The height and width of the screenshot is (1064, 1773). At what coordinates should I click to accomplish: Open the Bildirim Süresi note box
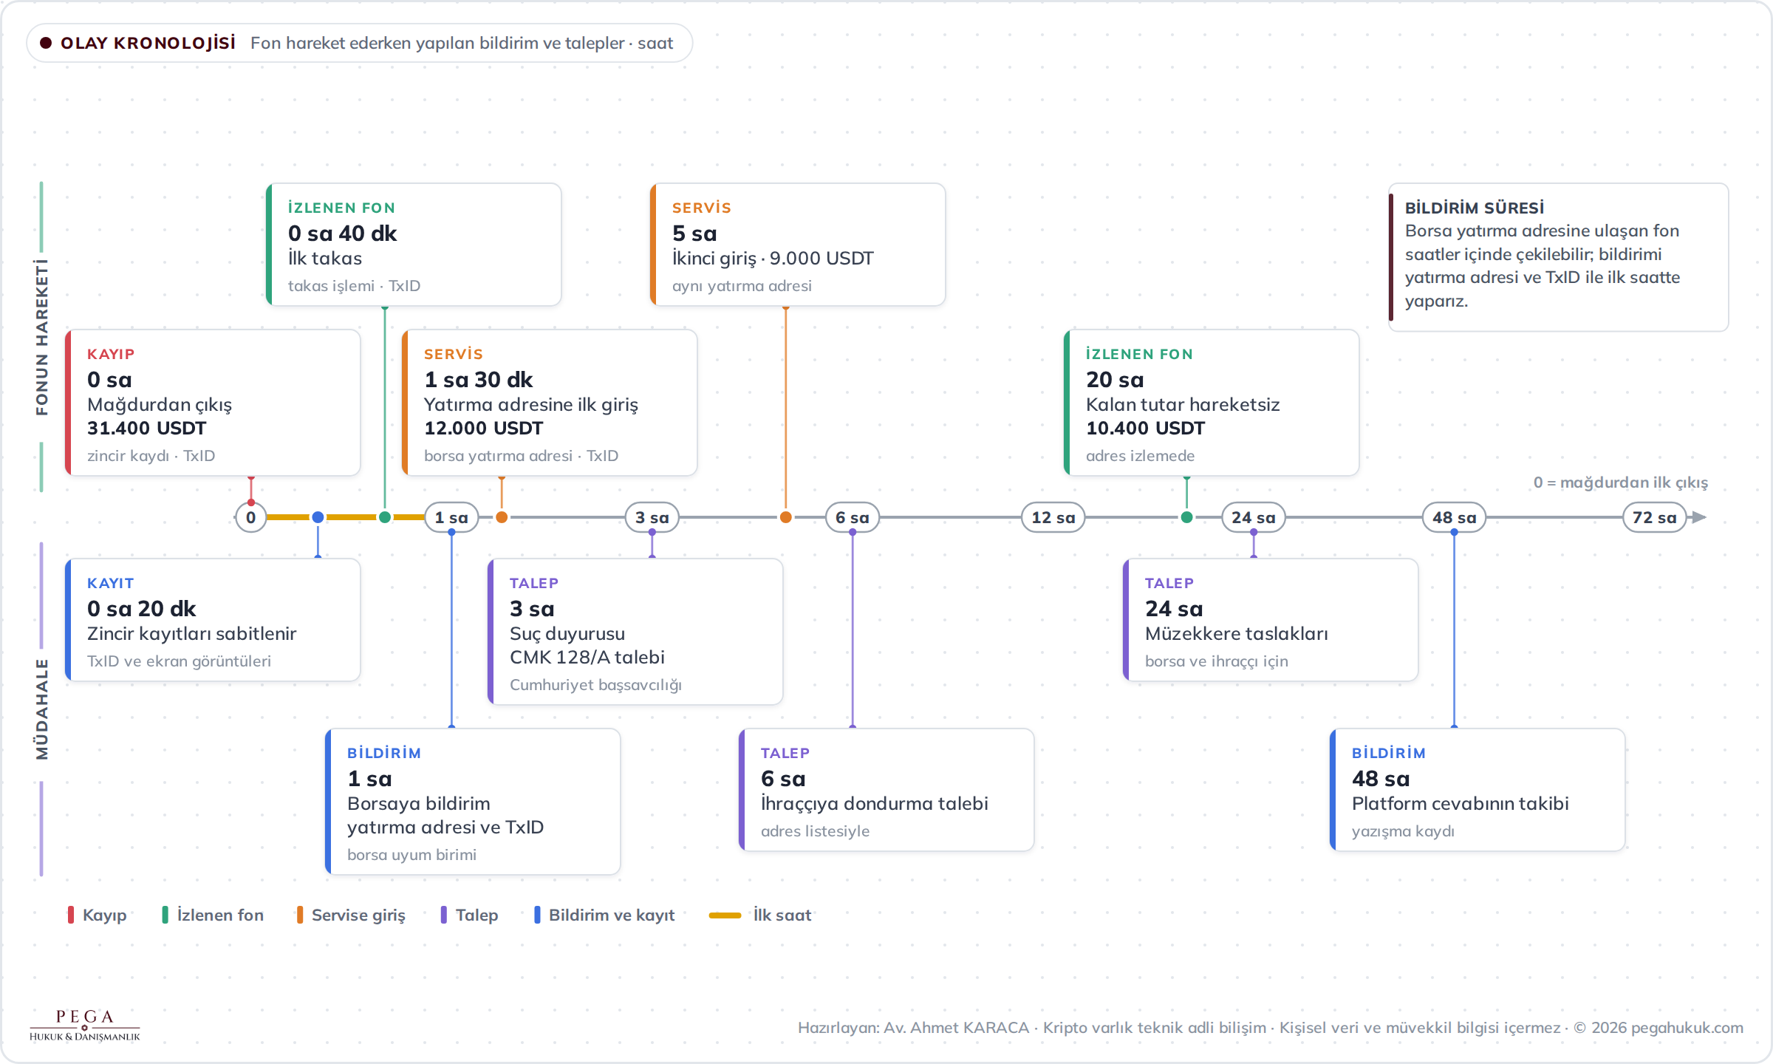click(x=1559, y=257)
